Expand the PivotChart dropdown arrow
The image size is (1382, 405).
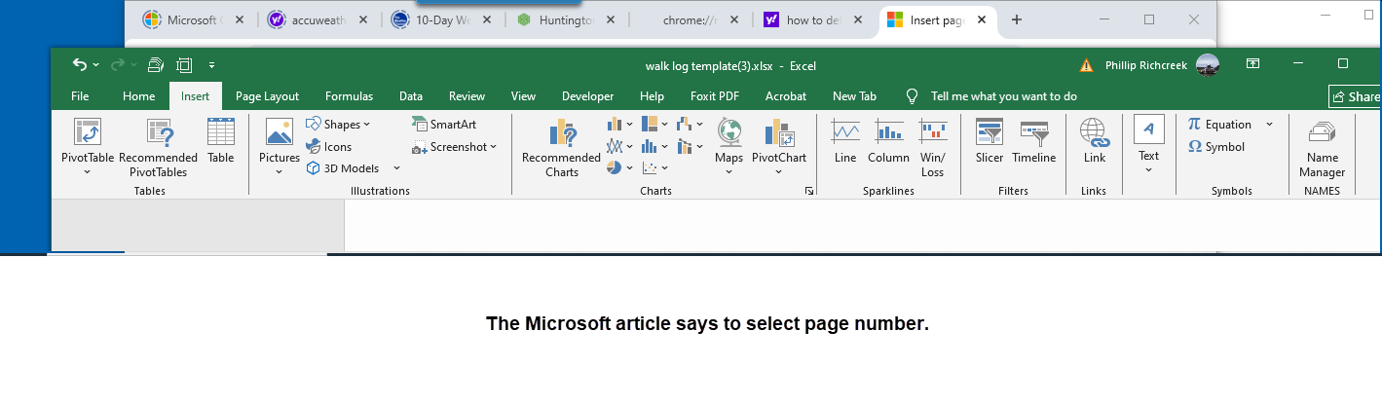[x=779, y=172]
